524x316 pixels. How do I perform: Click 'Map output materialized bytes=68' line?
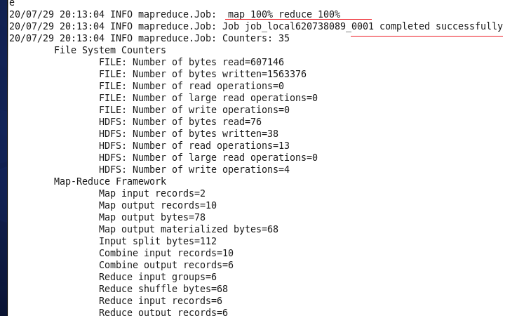[188, 229]
